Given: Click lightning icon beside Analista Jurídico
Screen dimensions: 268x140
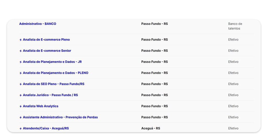Looking at the screenshot, I should 21,95.
